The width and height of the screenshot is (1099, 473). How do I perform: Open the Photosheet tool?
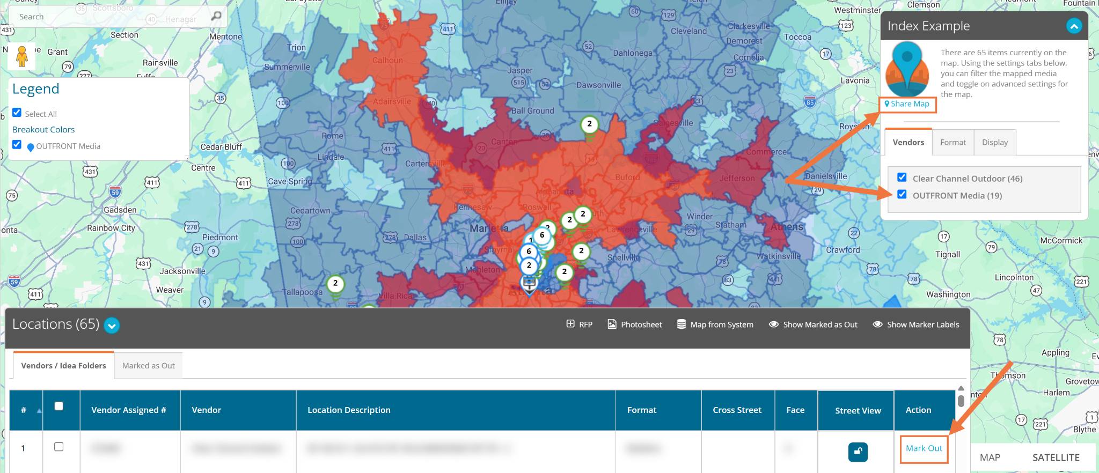click(x=634, y=324)
